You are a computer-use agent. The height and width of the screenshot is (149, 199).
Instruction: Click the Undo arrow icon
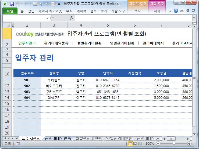click(x=18, y=4)
